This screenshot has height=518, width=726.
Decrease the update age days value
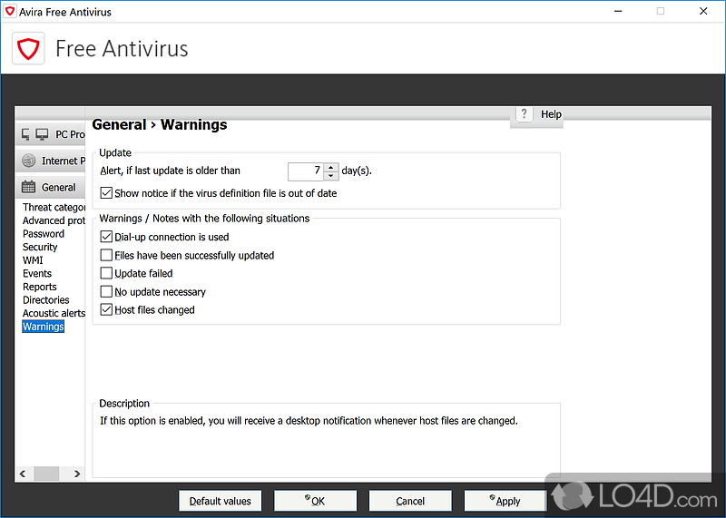click(330, 175)
